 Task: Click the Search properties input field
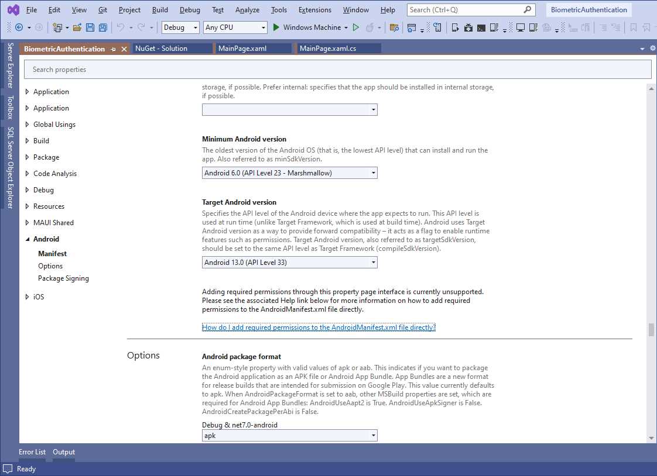338,70
